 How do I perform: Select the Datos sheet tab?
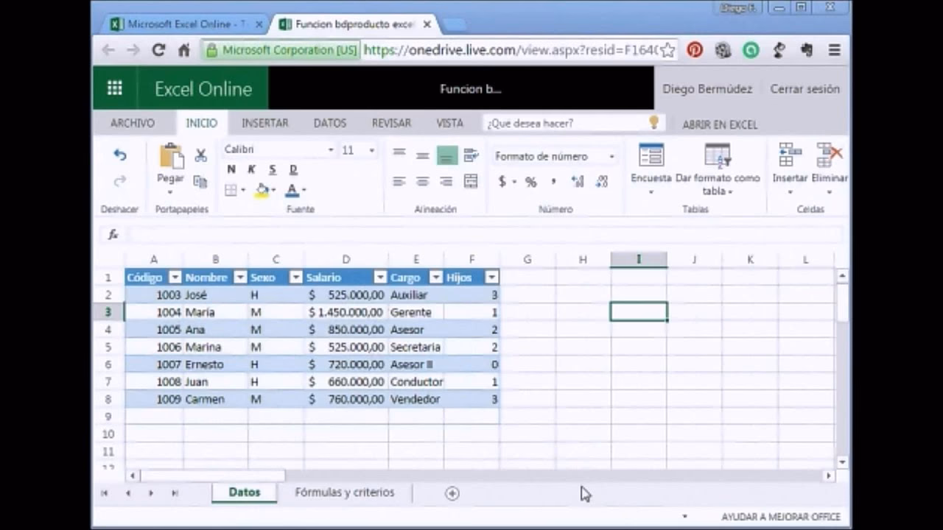245,492
